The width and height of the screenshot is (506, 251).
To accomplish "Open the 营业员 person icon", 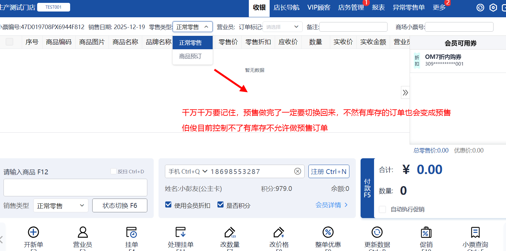I will (83, 232).
